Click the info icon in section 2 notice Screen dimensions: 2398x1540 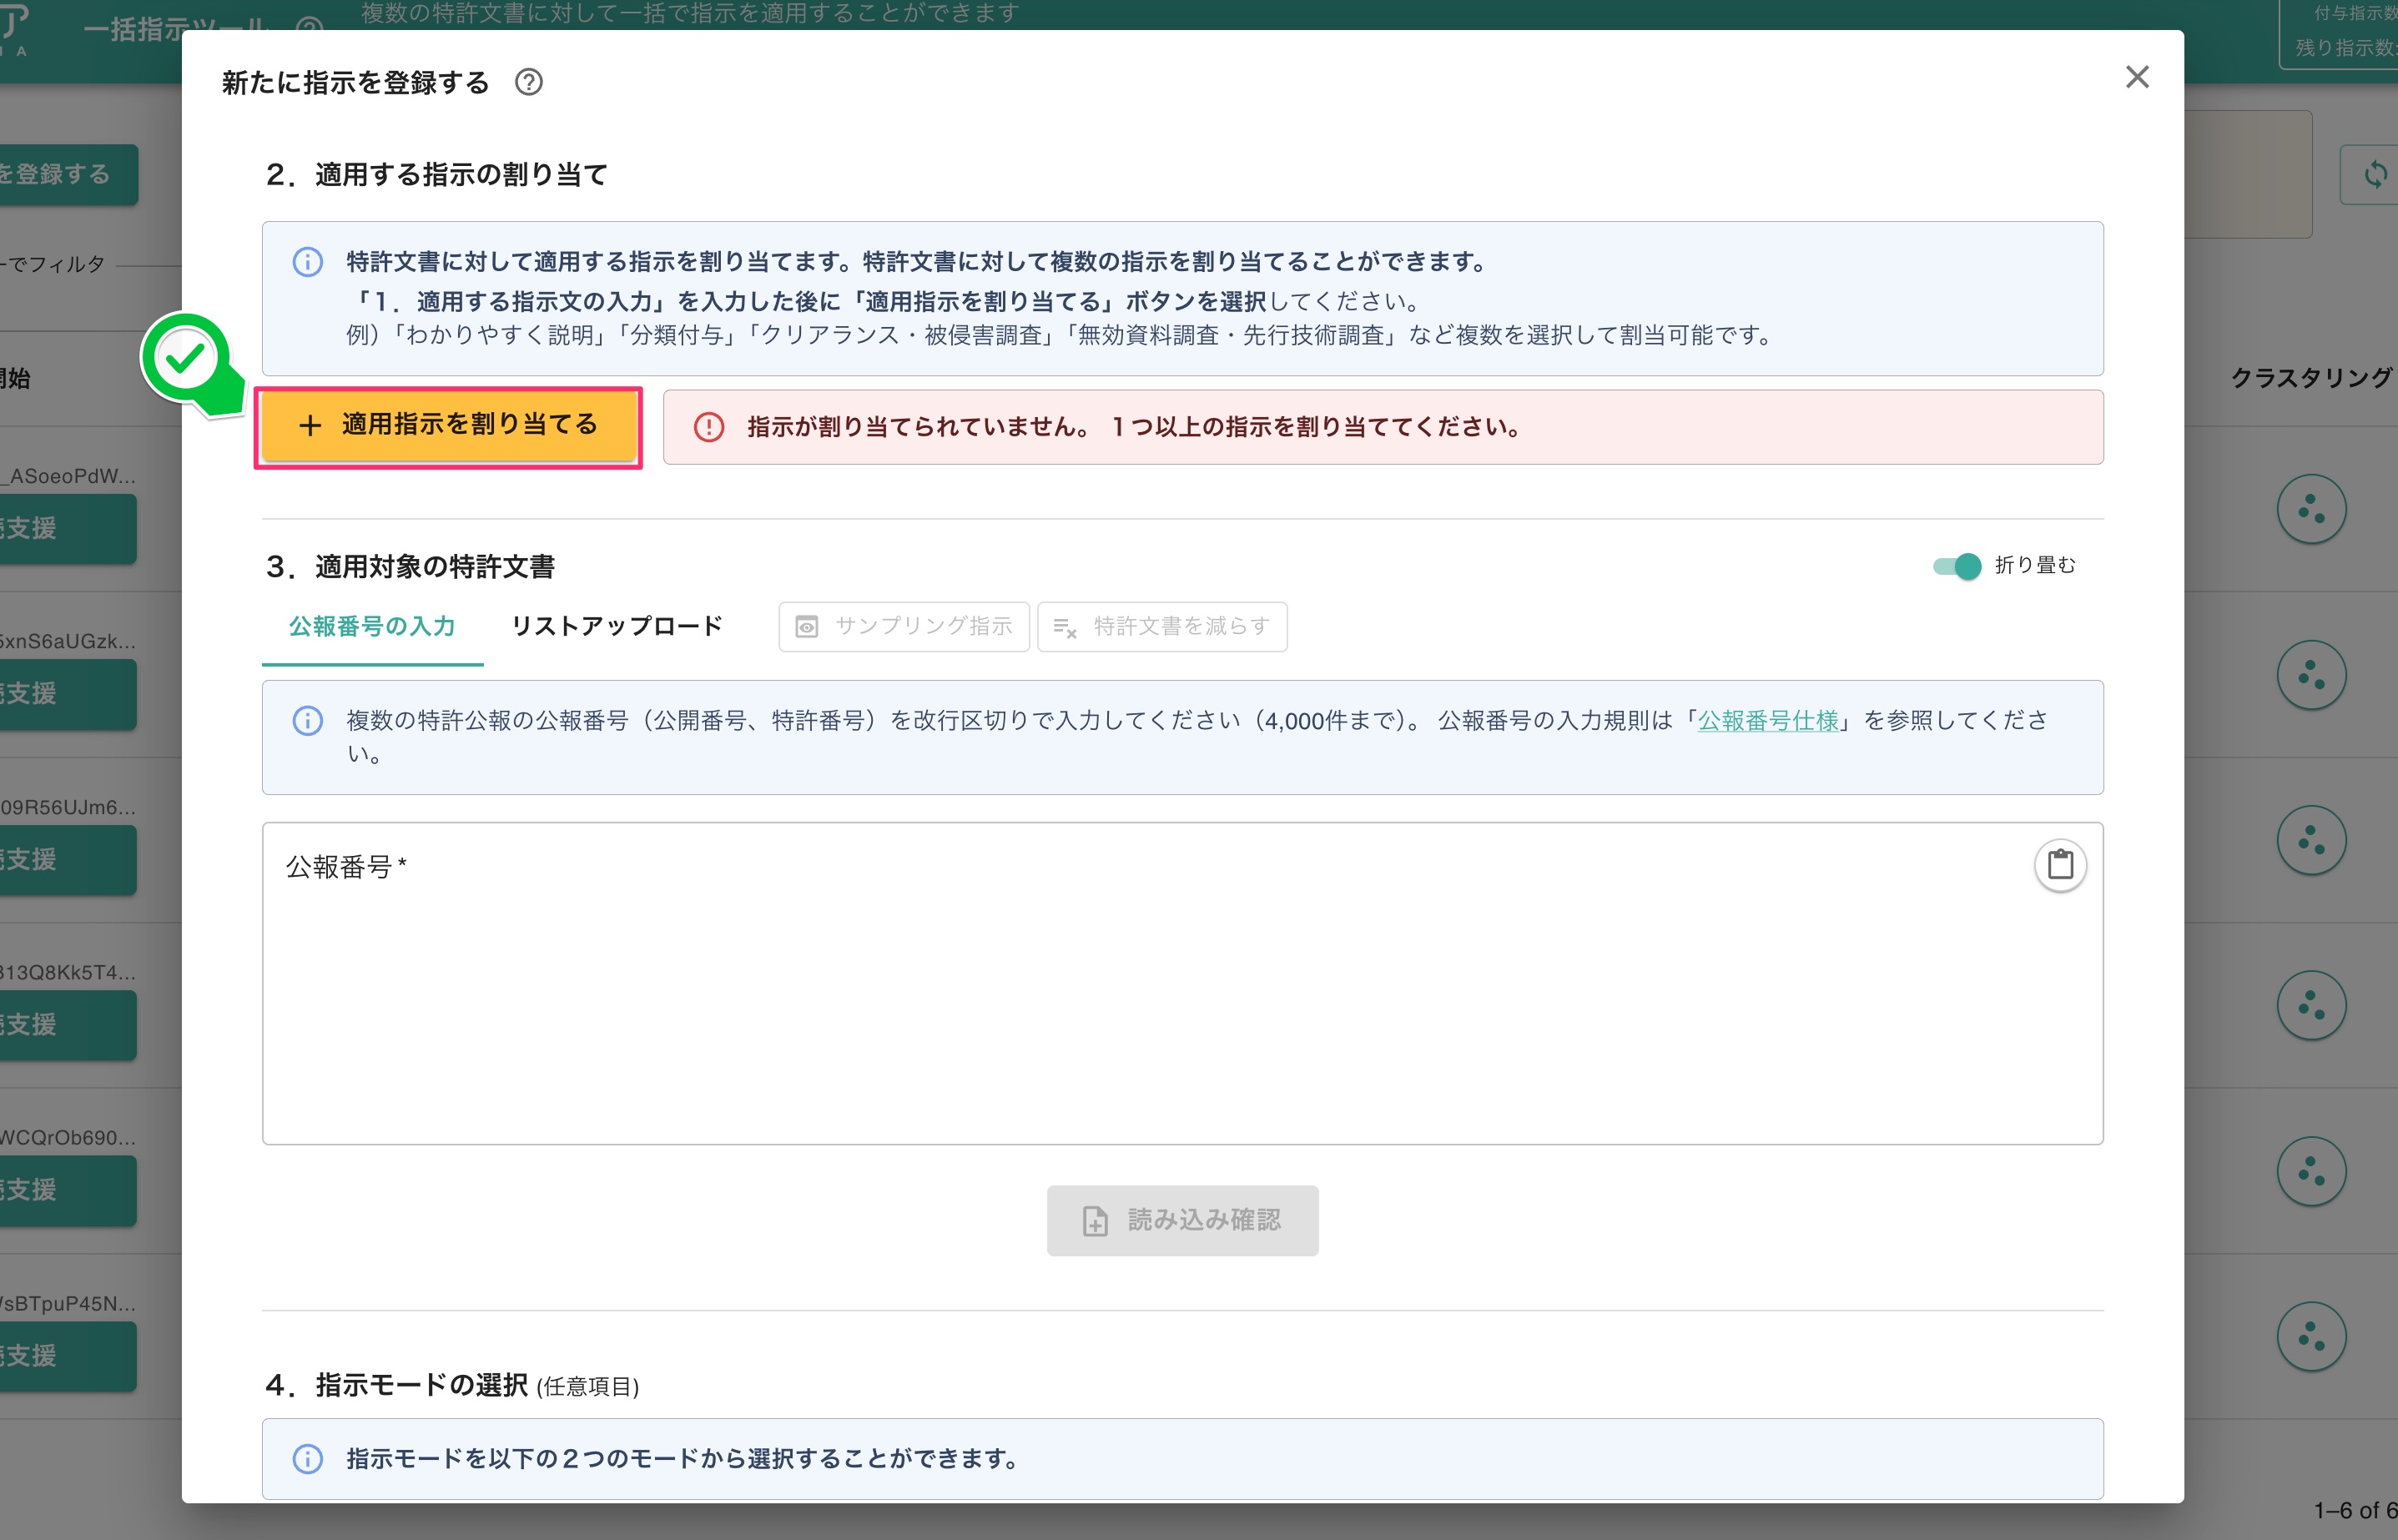click(307, 262)
